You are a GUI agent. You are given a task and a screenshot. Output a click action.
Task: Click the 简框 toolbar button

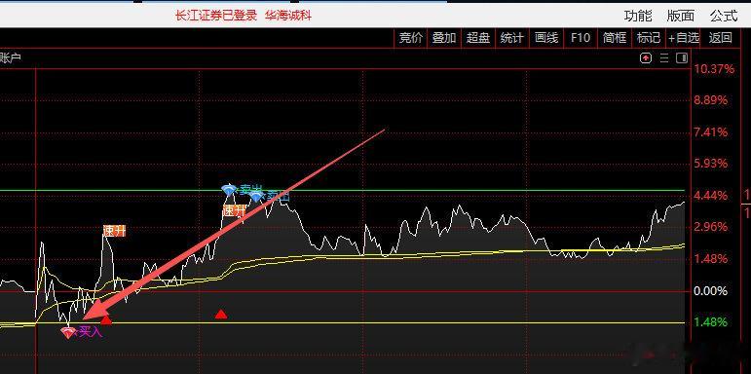coord(615,38)
